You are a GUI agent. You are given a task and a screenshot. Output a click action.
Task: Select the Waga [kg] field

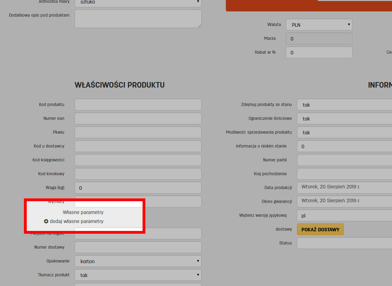[x=138, y=188]
